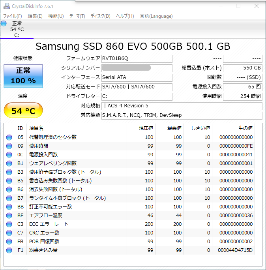Click the transfer mode field SATA/600 | SATA/600
This screenshot has width=266, height=270.
point(137,87)
